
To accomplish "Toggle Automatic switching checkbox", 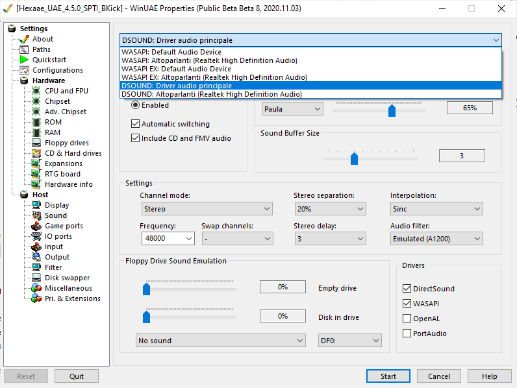I will pyautogui.click(x=135, y=124).
